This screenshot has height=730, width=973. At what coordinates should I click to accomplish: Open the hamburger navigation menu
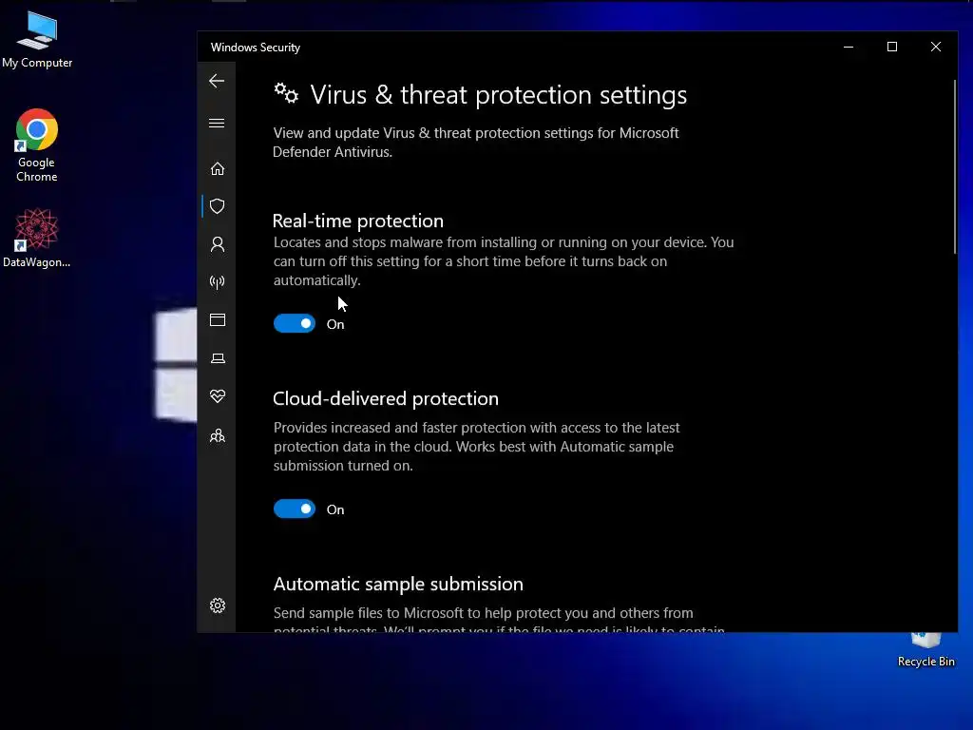pyautogui.click(x=217, y=123)
